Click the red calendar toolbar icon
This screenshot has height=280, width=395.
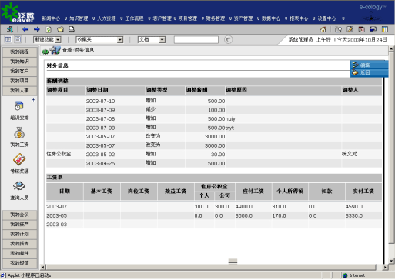(361, 29)
